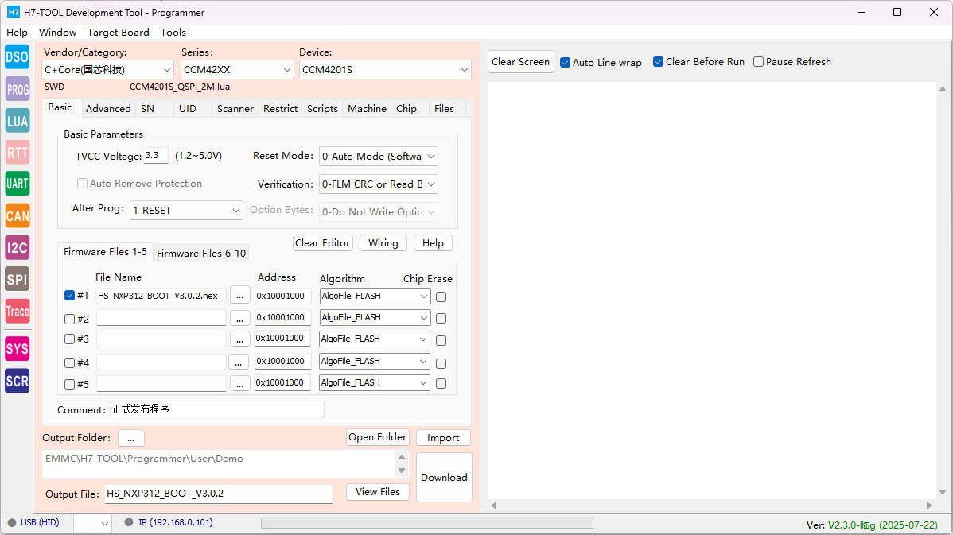This screenshot has width=953, height=535.
Task: Switch to the Scripts tab
Action: click(x=322, y=109)
